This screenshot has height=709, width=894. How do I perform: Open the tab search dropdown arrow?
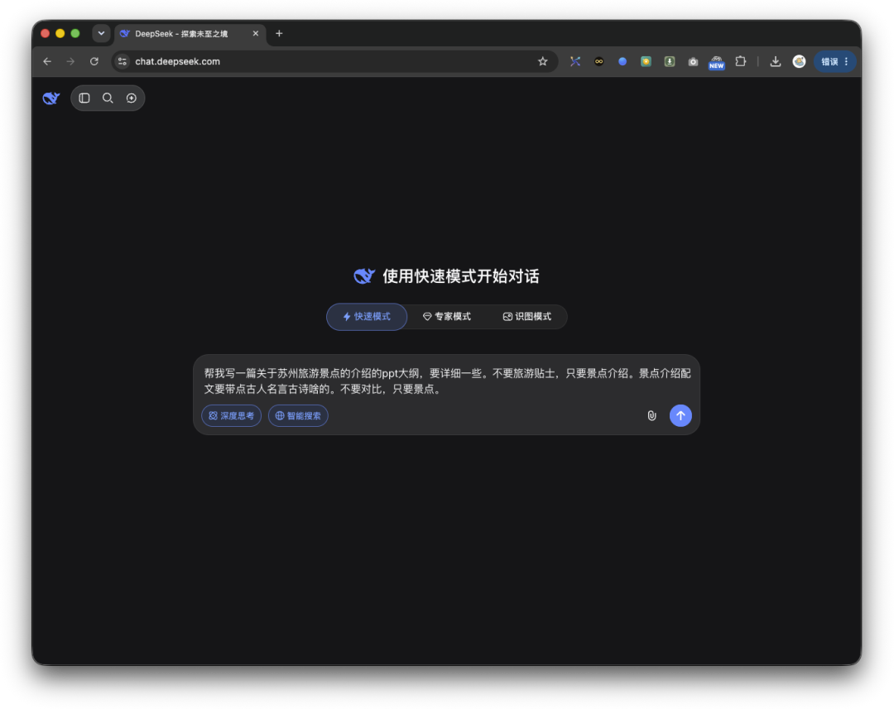101,34
